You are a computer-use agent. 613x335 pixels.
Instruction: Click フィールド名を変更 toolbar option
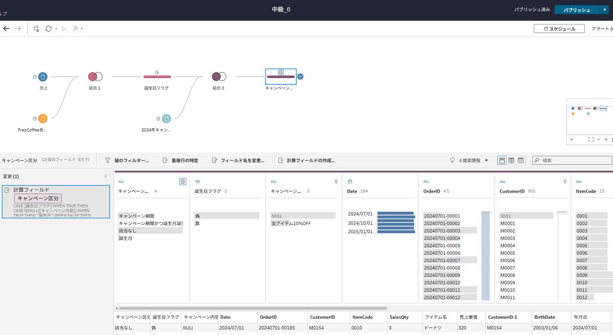pos(238,160)
